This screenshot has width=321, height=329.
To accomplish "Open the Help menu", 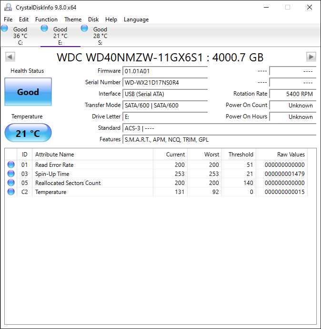I will point(111,19).
